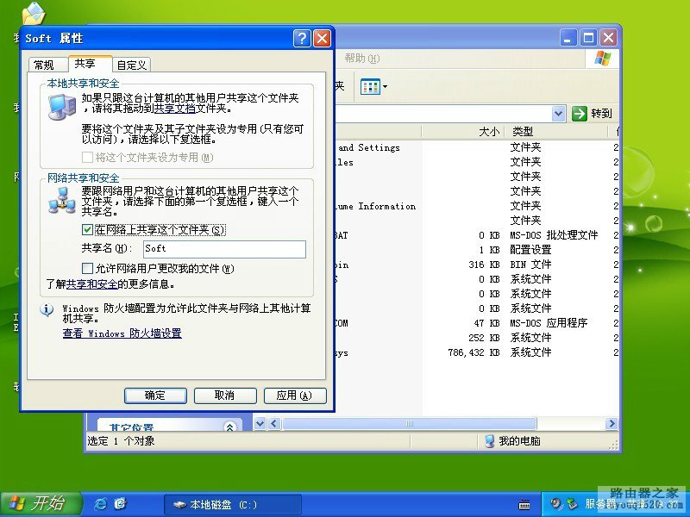Click the 转到 go button

[592, 114]
